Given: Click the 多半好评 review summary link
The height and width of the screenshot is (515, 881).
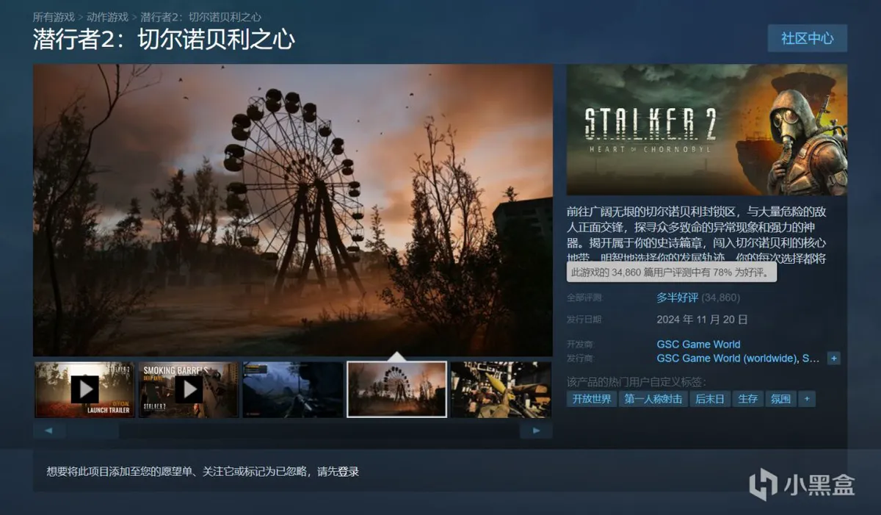Looking at the screenshot, I should coord(677,298).
